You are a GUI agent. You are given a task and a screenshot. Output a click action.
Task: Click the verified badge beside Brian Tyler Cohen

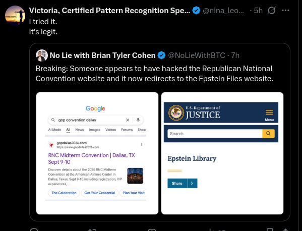pyautogui.click(x=161, y=55)
